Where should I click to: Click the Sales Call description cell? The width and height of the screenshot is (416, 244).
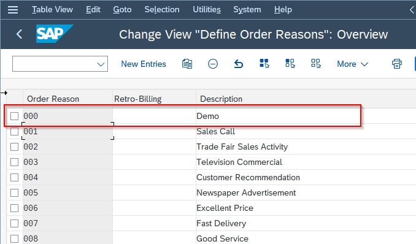coord(306,131)
